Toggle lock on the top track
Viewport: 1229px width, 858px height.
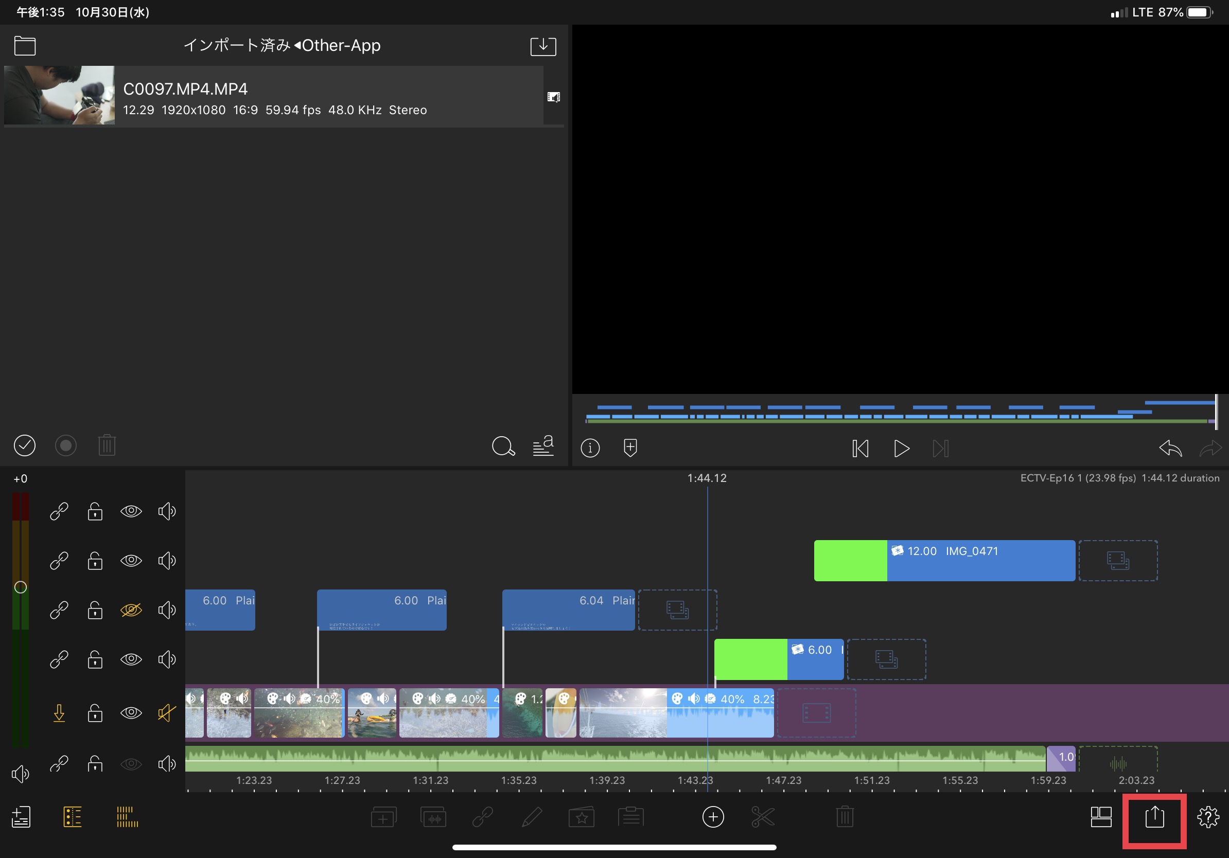(95, 511)
